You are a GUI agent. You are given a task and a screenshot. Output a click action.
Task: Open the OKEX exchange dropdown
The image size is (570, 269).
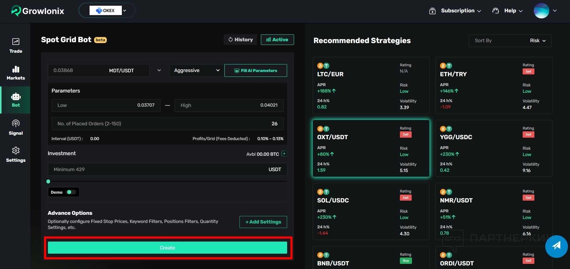coord(107,11)
